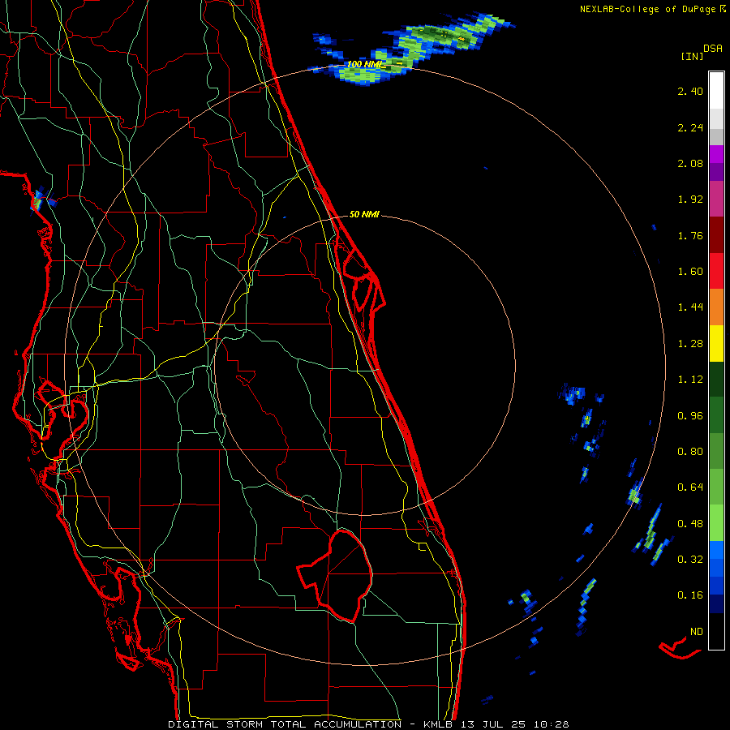Pick the bright red swatch beside 1.60
Image resolution: width=730 pixels, height=730 pixels.
716,271
